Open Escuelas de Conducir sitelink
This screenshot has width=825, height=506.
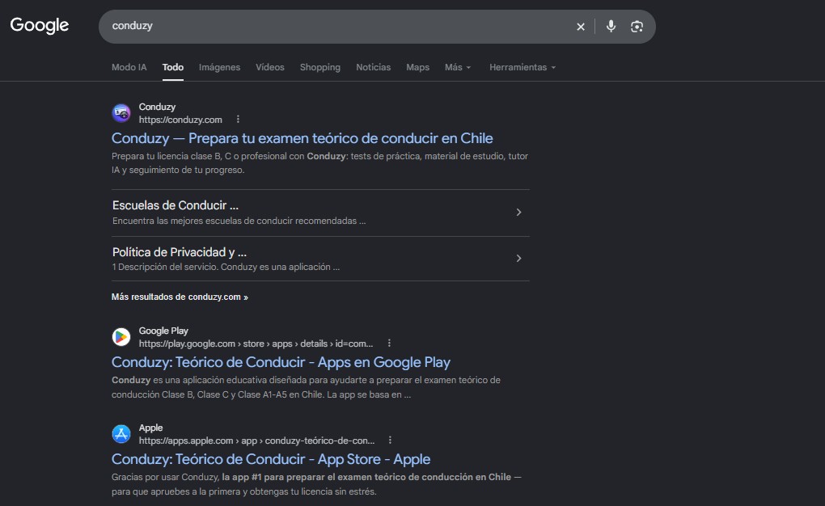click(x=176, y=205)
